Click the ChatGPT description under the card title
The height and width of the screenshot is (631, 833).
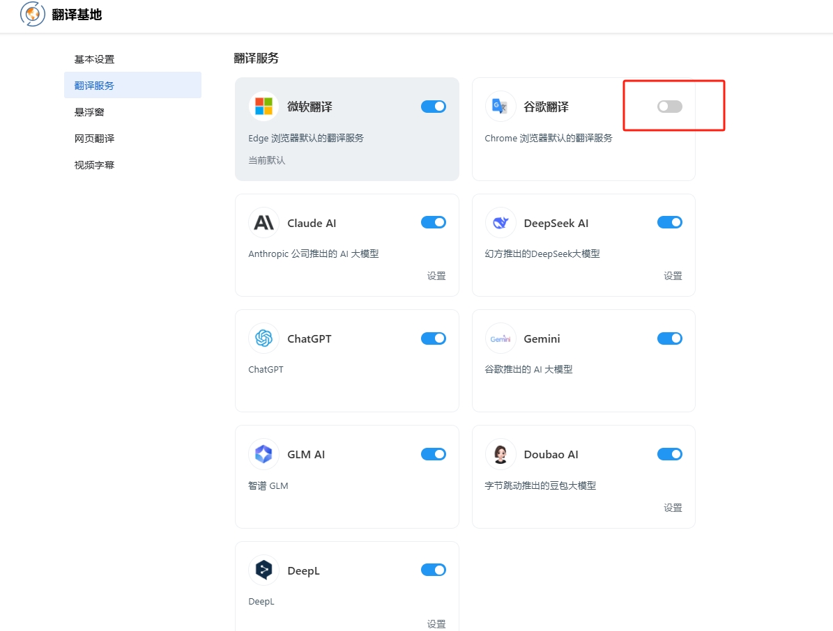(266, 369)
